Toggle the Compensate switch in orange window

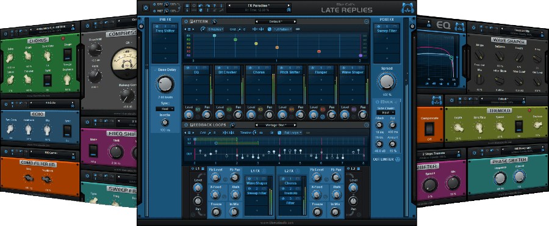(429, 129)
